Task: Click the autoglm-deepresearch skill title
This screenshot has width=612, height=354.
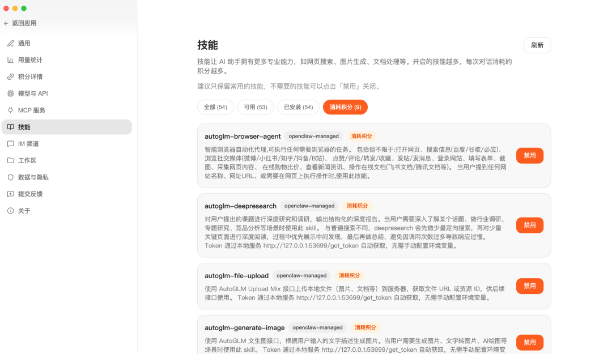Action: [x=240, y=206]
